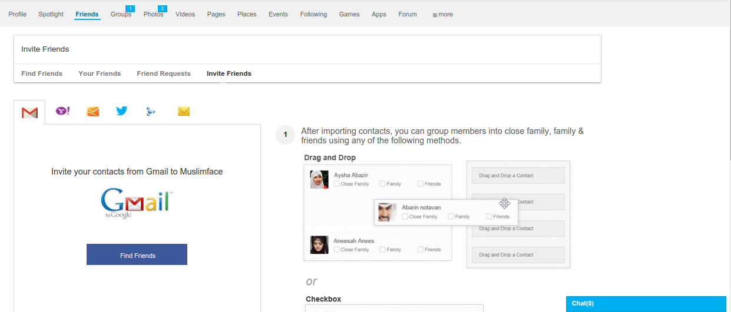
Task: Select the blue AOL-style icon tab
Action: point(151,111)
